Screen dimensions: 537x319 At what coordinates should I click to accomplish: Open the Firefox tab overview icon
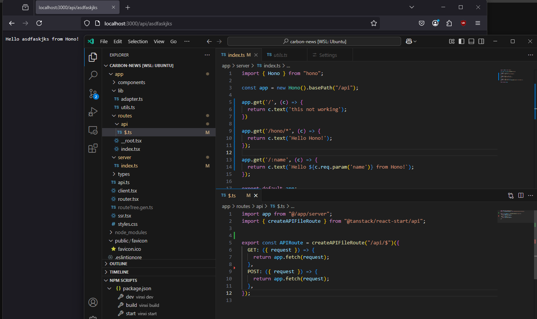25,7
